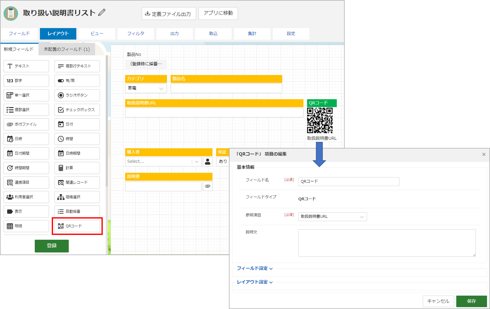Viewport: 490px width, 309px height.
Task: Expand the フィールド設定 section
Action: point(255,268)
